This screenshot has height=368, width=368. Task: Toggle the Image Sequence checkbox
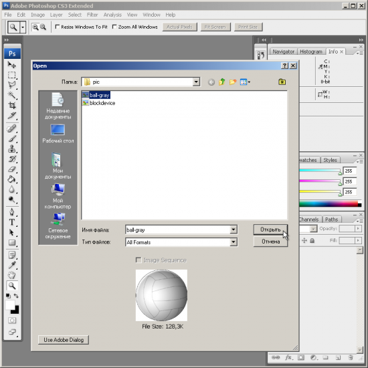[x=139, y=260]
